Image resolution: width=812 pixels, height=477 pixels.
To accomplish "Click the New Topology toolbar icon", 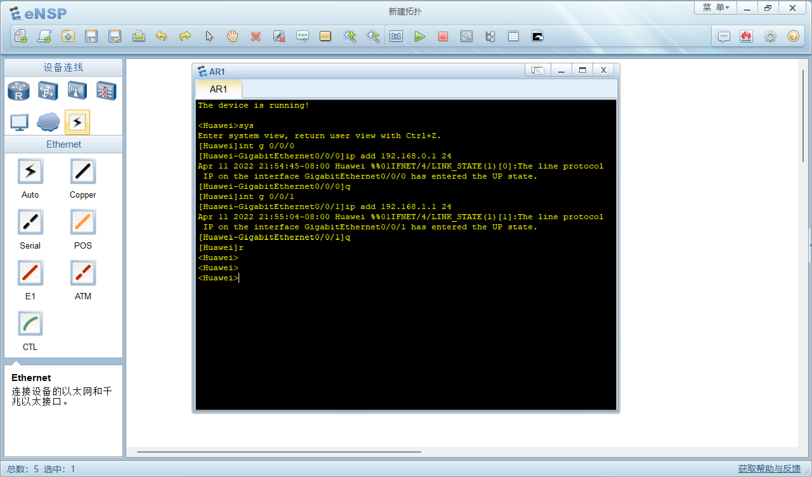I will pyautogui.click(x=21, y=36).
